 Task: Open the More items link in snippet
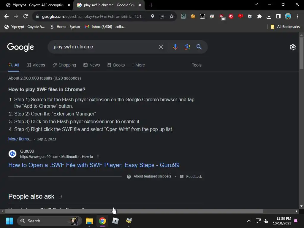point(20,139)
